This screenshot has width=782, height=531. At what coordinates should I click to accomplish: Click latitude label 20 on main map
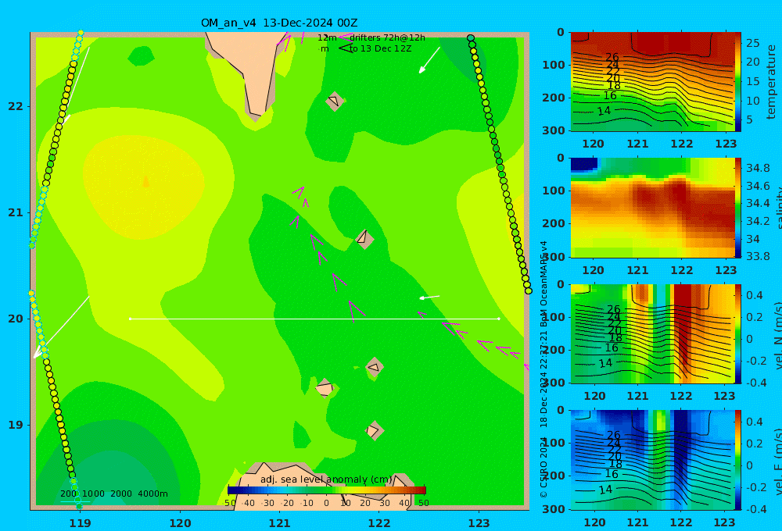point(16,319)
